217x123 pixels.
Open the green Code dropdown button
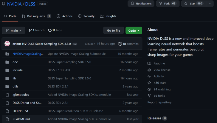[134, 30]
